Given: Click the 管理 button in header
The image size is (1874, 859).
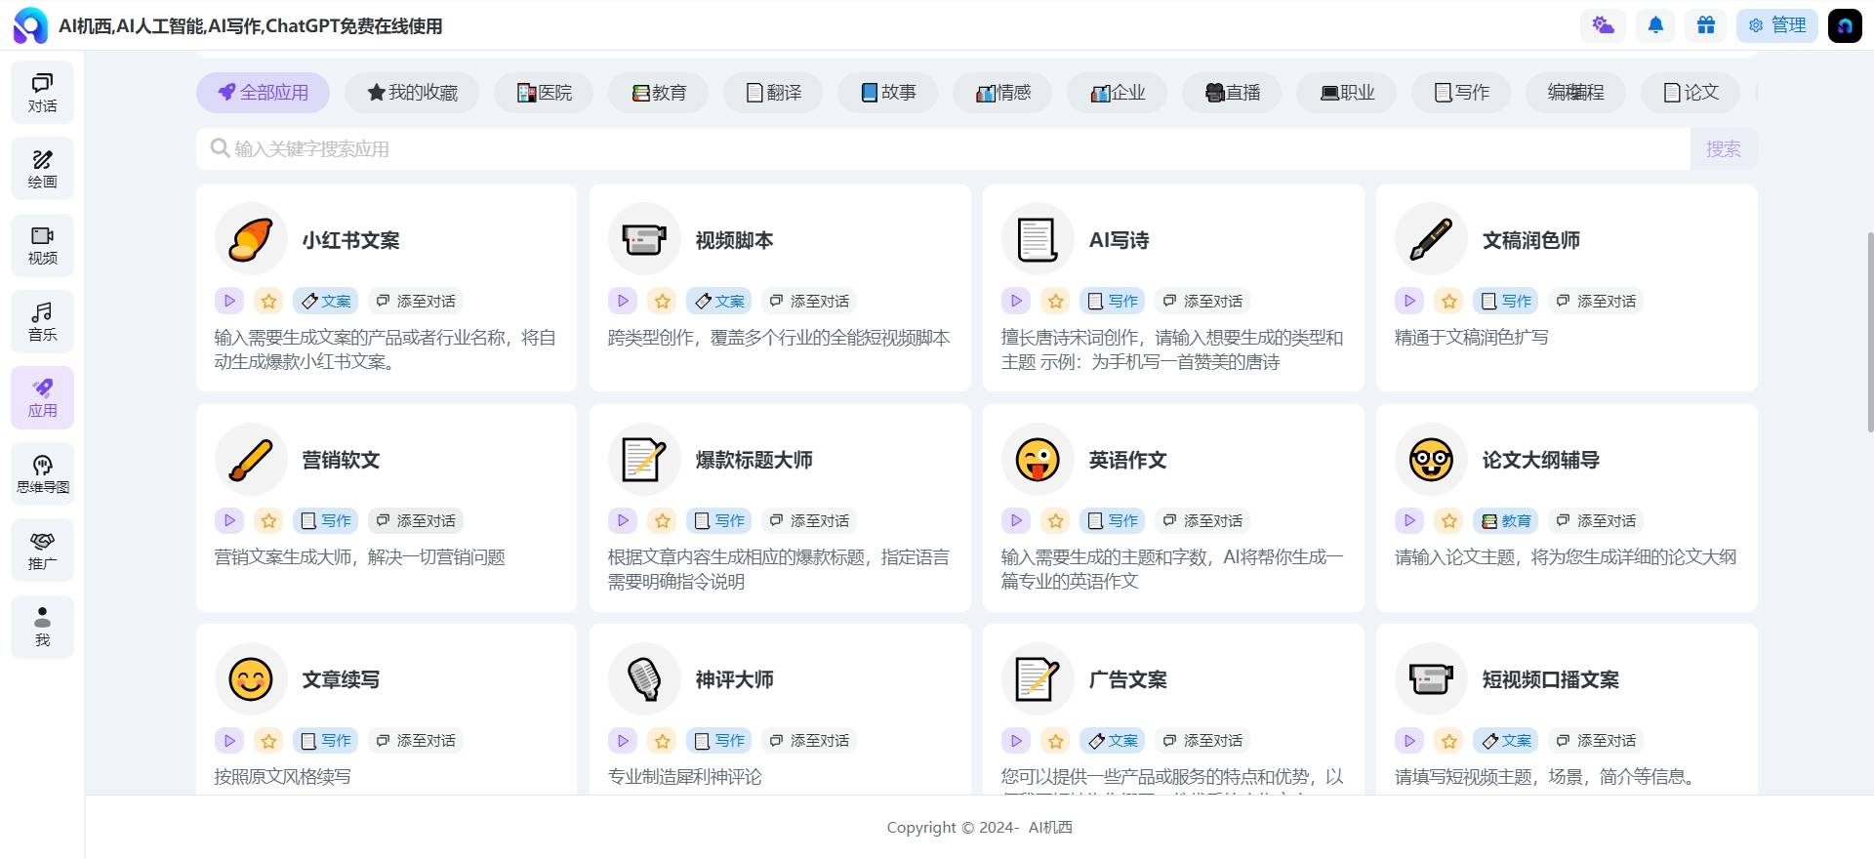Looking at the screenshot, I should point(1776,25).
